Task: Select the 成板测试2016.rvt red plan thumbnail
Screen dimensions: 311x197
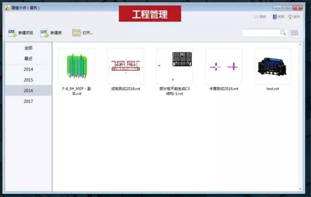Action: (x=126, y=66)
